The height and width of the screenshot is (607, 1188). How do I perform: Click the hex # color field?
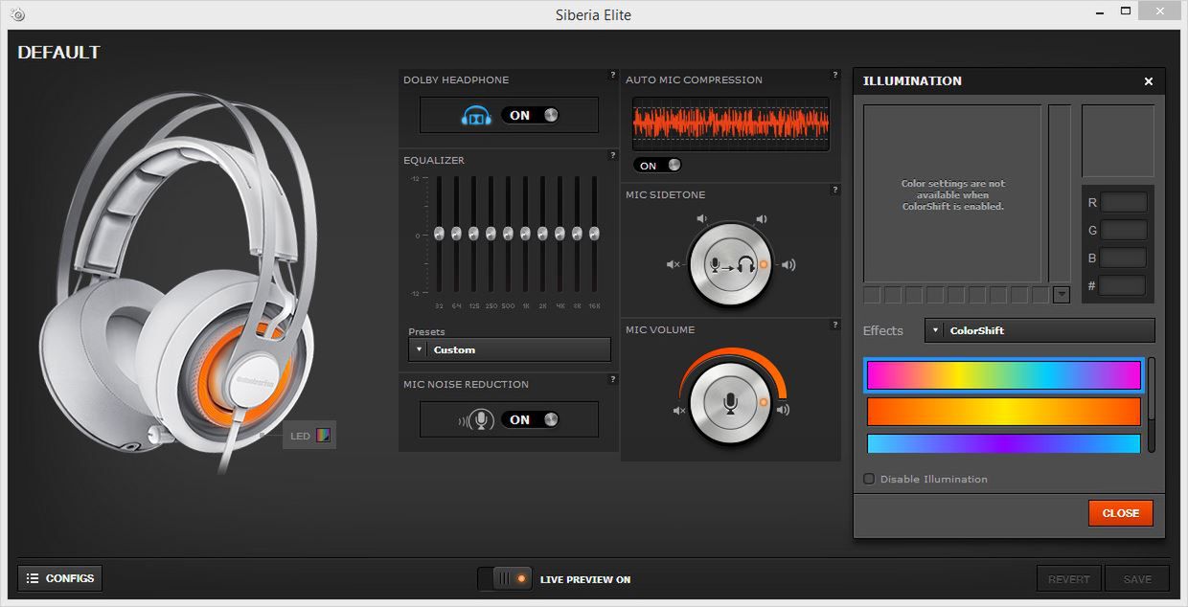click(1124, 285)
